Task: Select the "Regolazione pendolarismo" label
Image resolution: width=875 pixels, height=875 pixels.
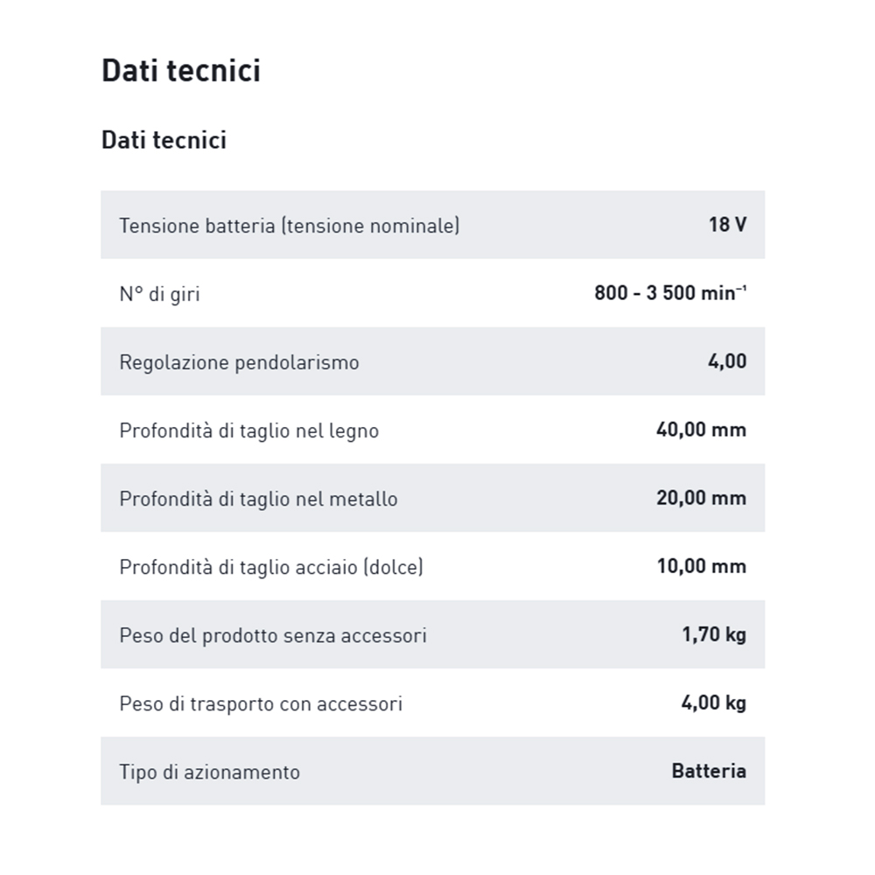Action: click(x=239, y=362)
